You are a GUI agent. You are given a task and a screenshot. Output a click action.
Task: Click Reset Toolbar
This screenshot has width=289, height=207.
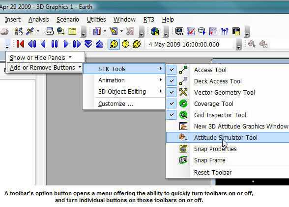click(213, 172)
